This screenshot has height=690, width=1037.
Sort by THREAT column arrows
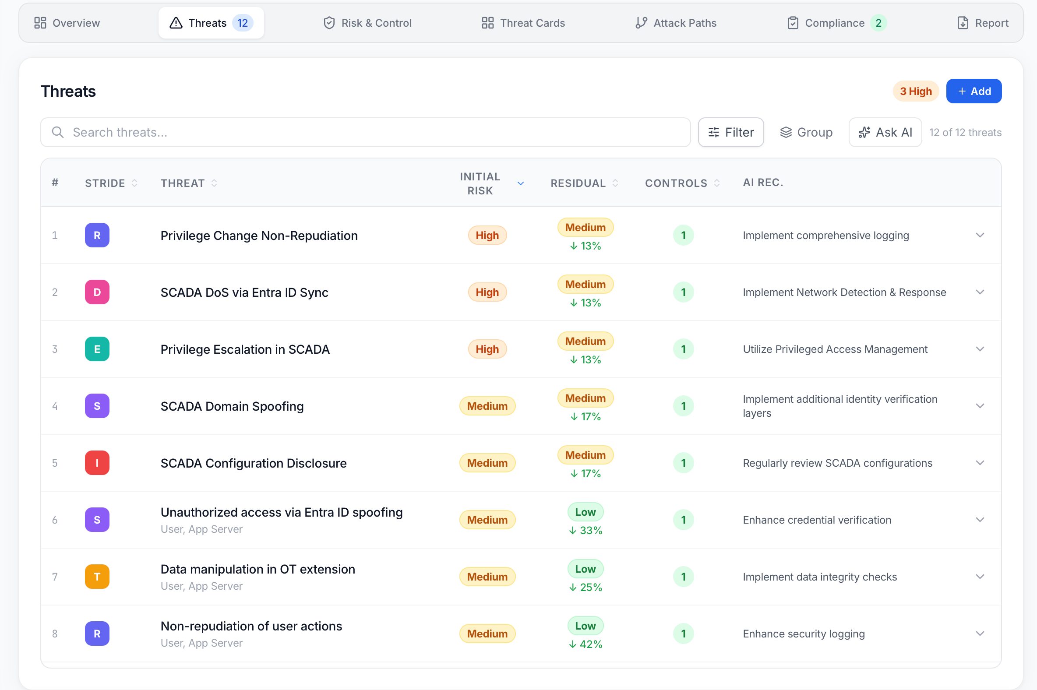[214, 183]
